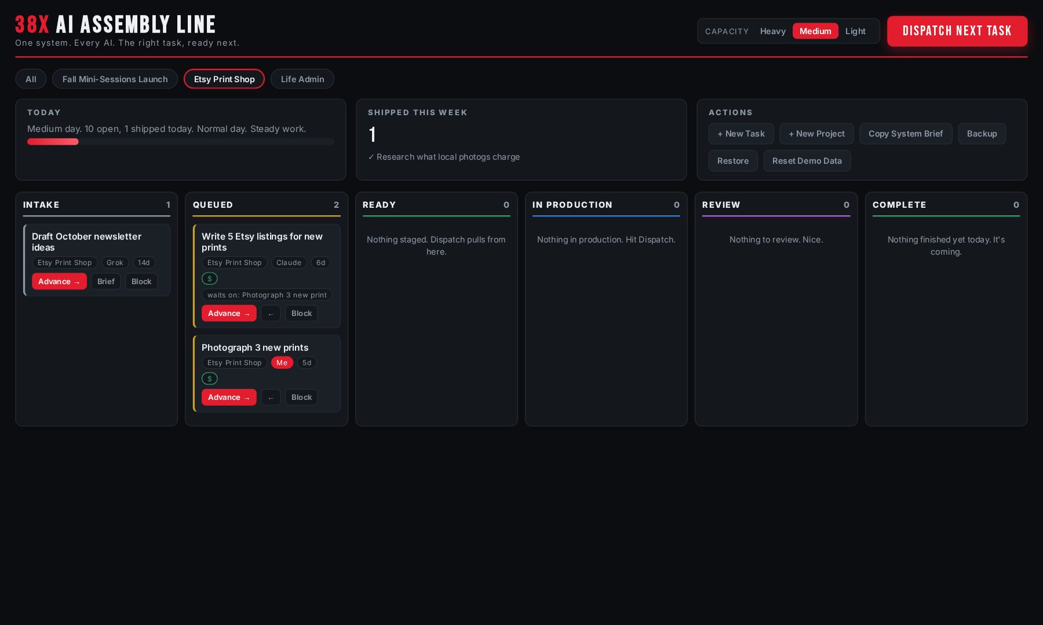Set capacity to Medium
The image size is (1043, 625).
tap(815, 31)
